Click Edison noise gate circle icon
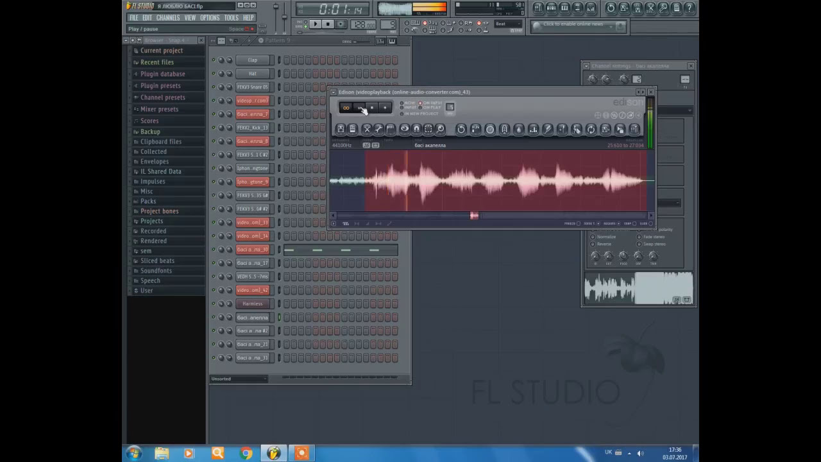Screen dimensions: 821x462 (490, 129)
